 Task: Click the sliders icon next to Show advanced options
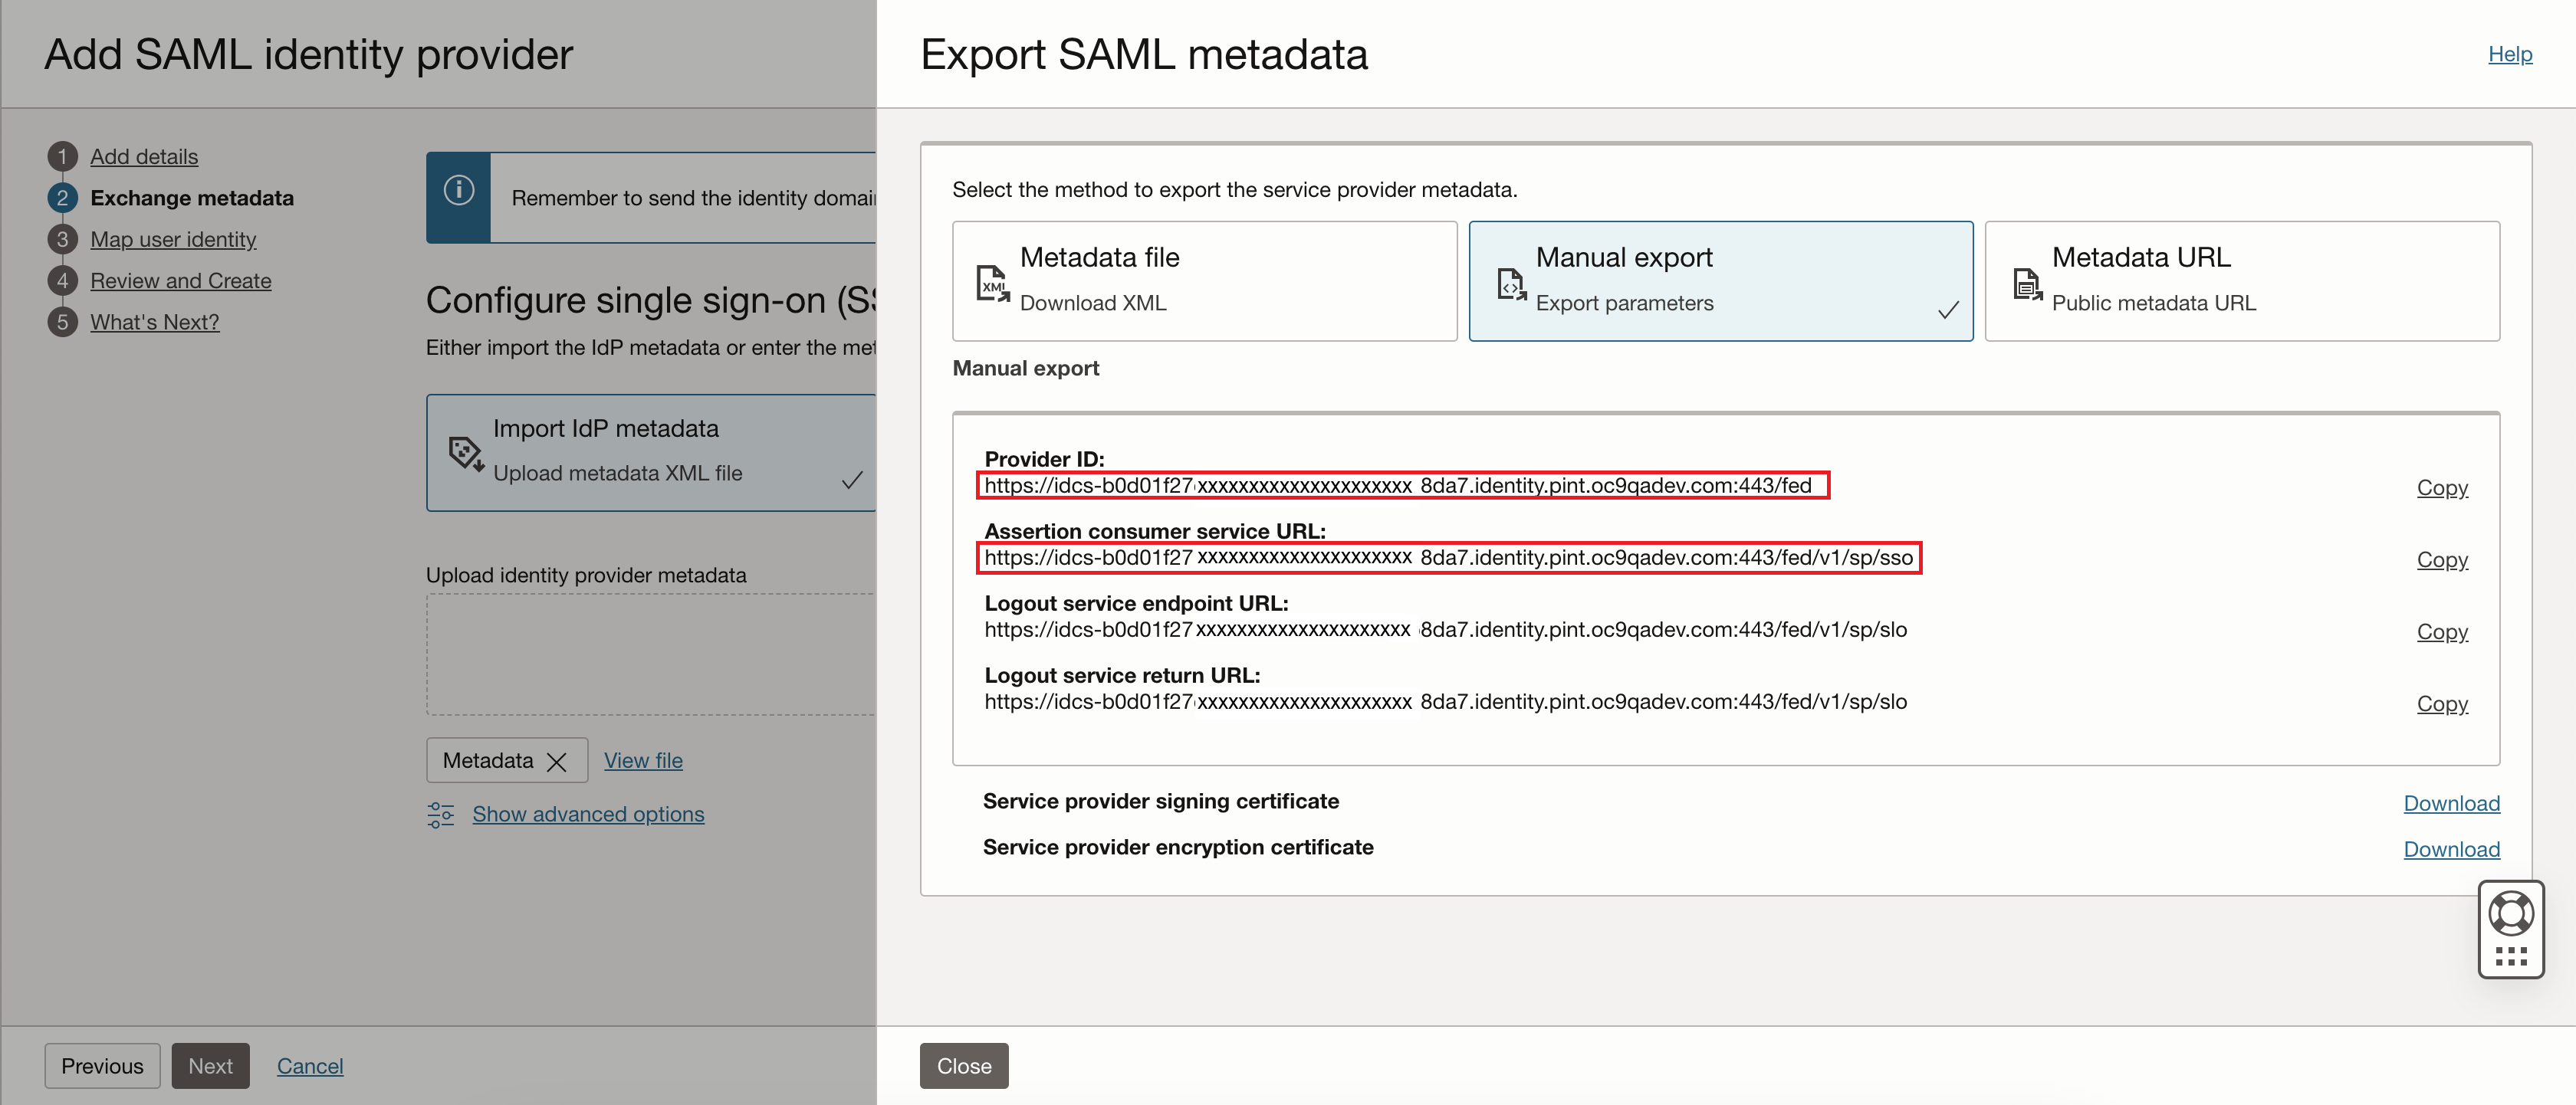(x=440, y=815)
